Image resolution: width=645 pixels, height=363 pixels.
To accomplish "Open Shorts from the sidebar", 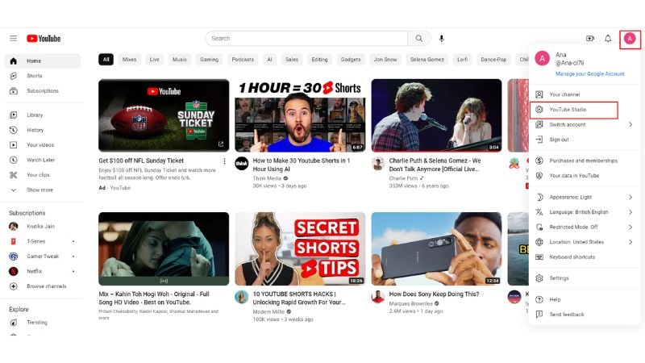I will (43, 76).
